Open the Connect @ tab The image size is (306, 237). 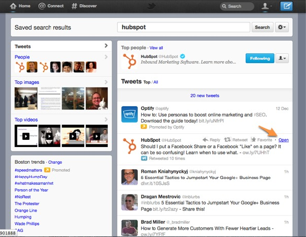(x=51, y=6)
